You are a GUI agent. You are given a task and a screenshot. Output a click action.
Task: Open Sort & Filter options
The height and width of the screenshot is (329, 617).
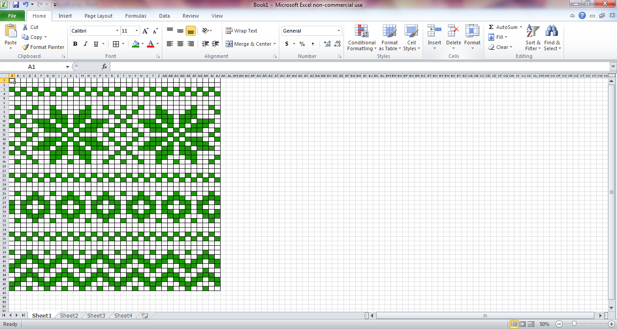point(532,38)
